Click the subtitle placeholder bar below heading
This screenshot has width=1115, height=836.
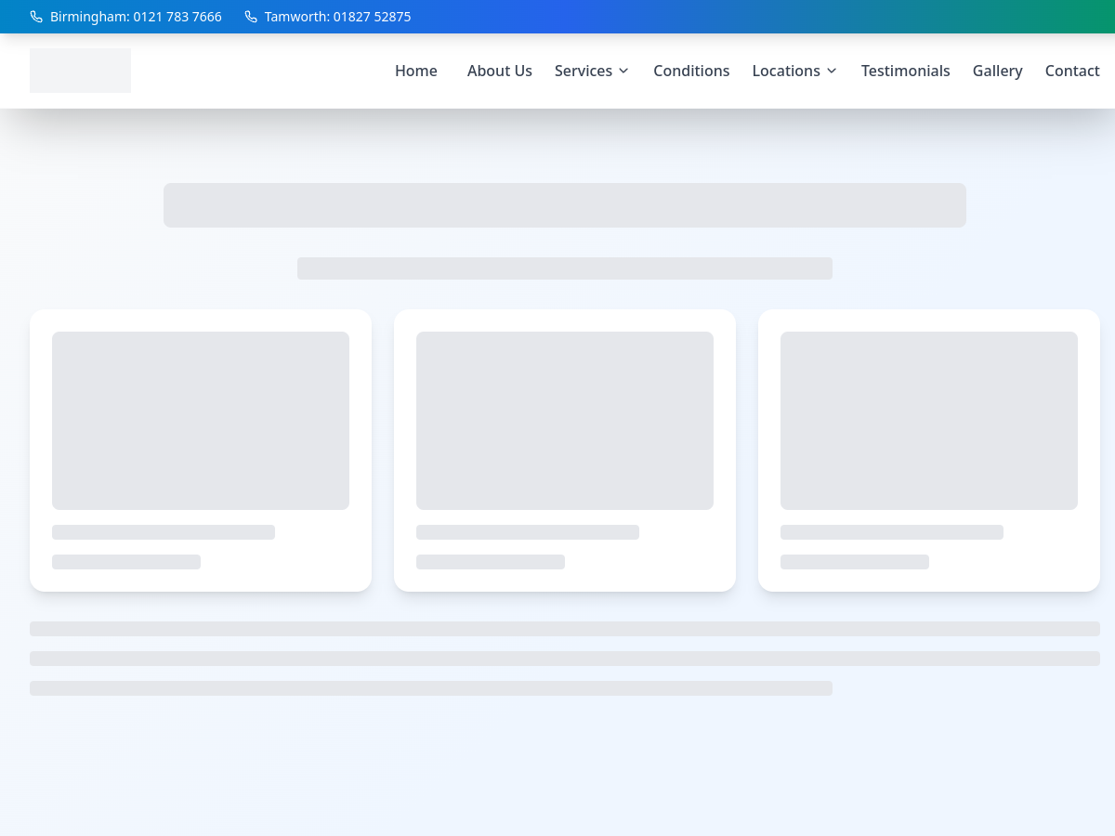pyautogui.click(x=565, y=268)
